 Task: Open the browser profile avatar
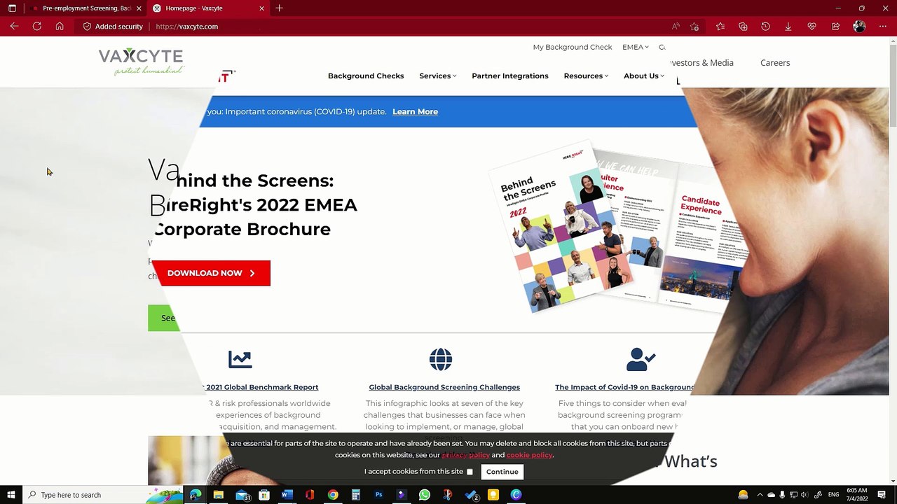[860, 27]
